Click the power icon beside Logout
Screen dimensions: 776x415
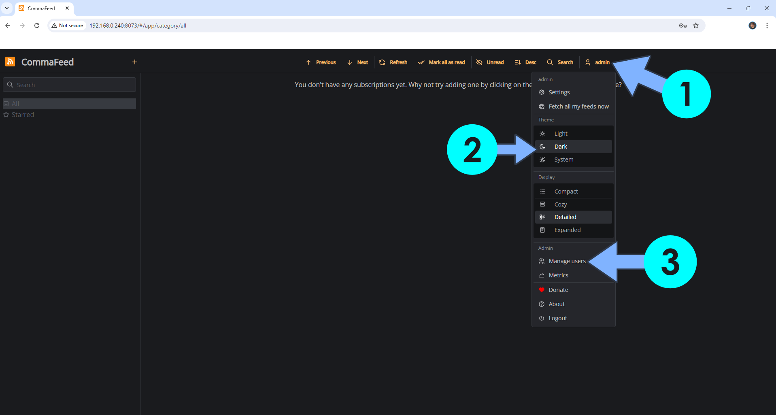tap(542, 318)
